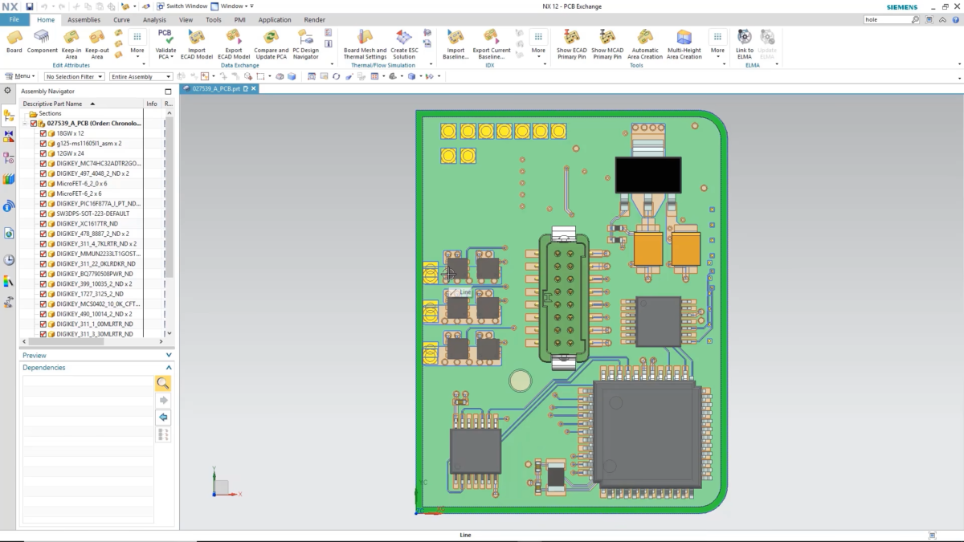Toggle checkbox for DIGIKEY_1727_3125_2_ND
964x542 pixels.
click(x=43, y=294)
